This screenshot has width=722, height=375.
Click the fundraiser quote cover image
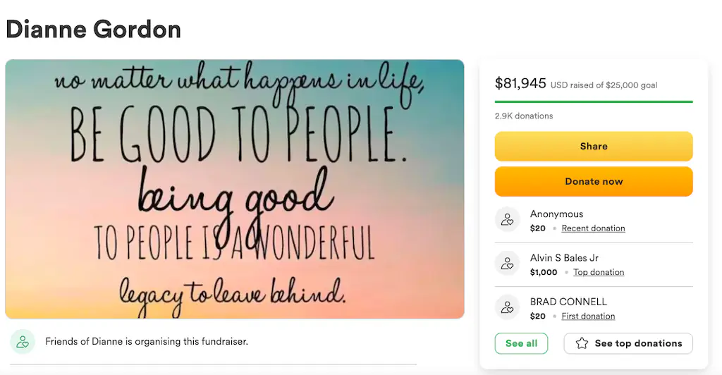point(235,189)
